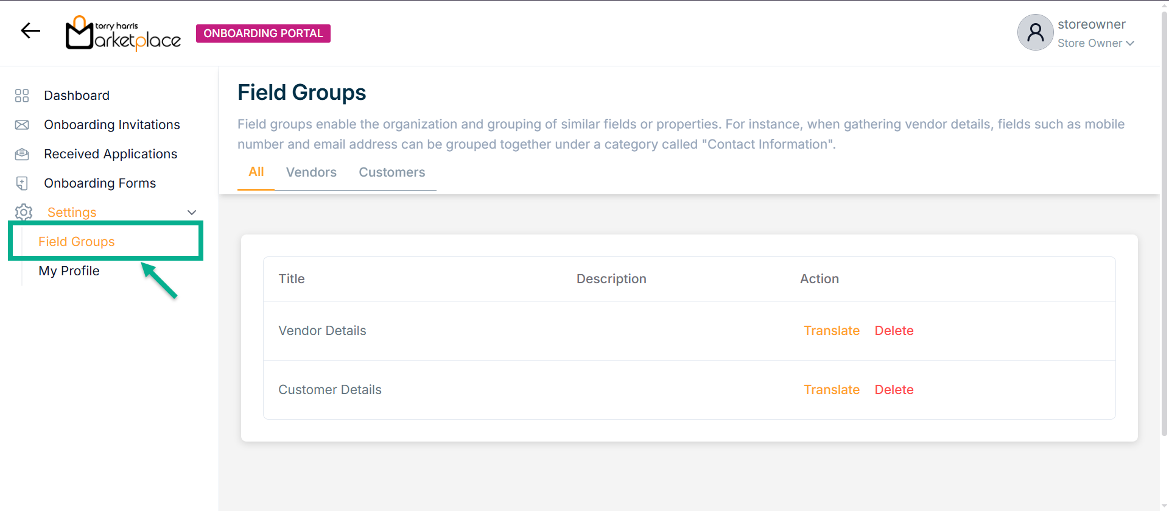Switch to the Vendors tab
Screen dimensions: 1169x511
311,172
